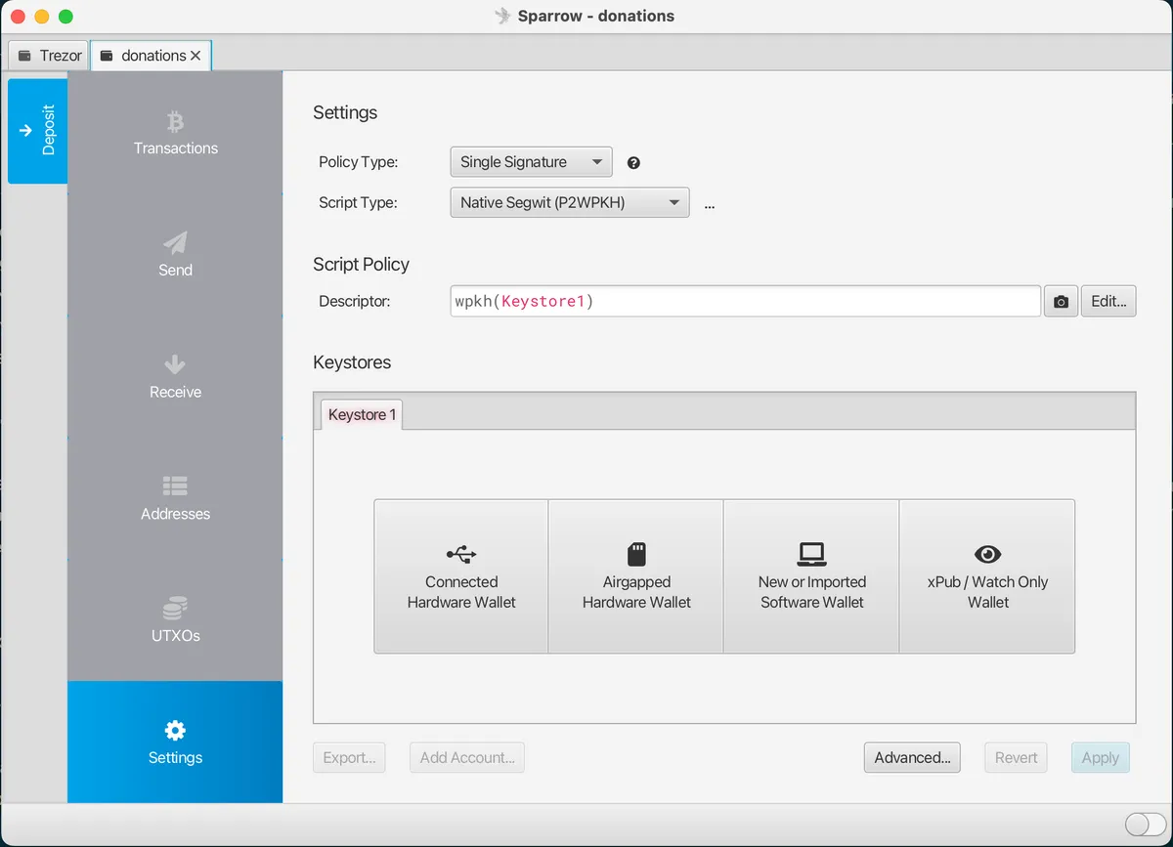Go to the Send section
Viewport: 1173px width, 847px height.
pos(175,255)
